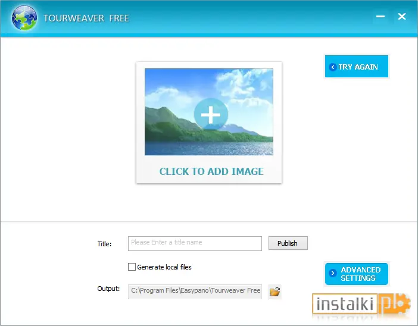Minimize the Tourweaver Free window
Image resolution: width=418 pixels, height=326 pixels.
click(380, 17)
